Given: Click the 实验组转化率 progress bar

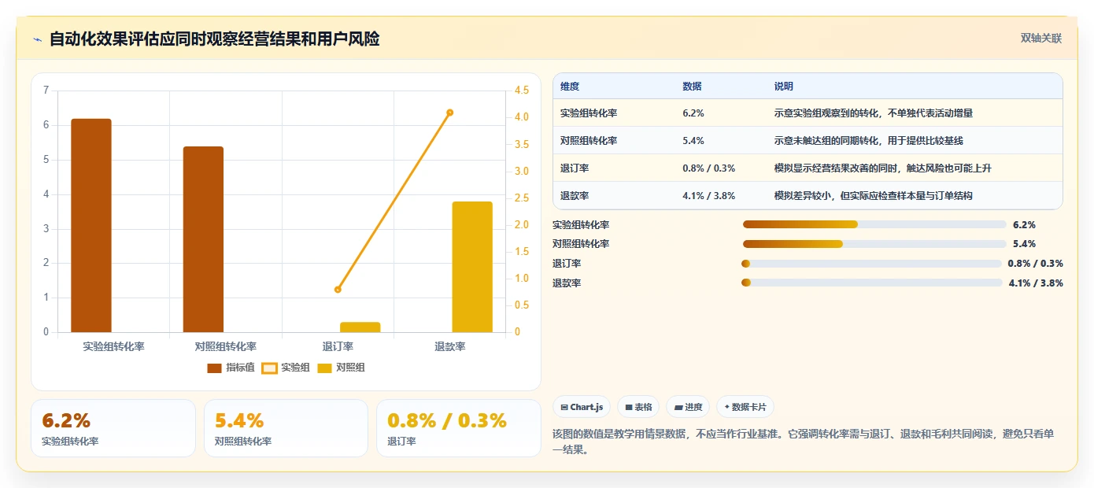Looking at the screenshot, I should pyautogui.click(x=874, y=224).
